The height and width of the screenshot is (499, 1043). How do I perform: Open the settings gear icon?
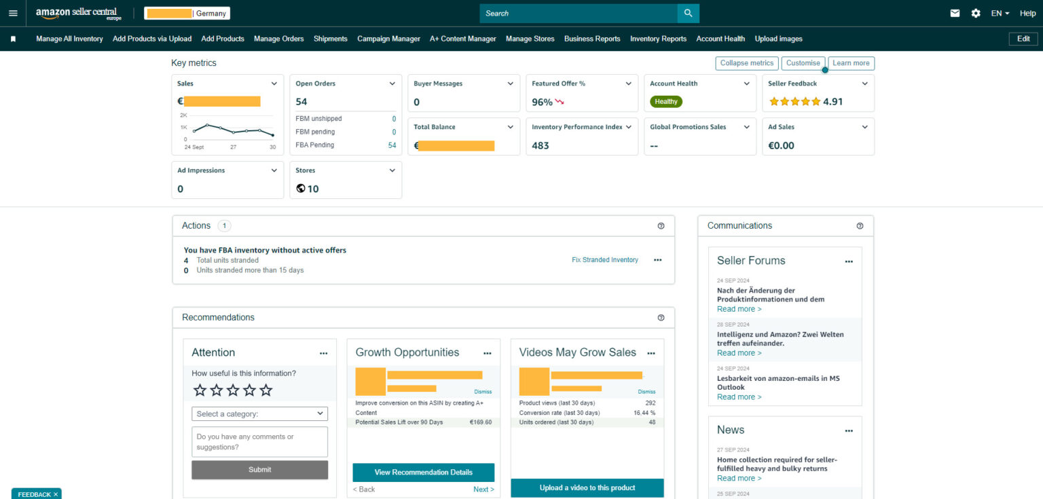[x=976, y=13]
